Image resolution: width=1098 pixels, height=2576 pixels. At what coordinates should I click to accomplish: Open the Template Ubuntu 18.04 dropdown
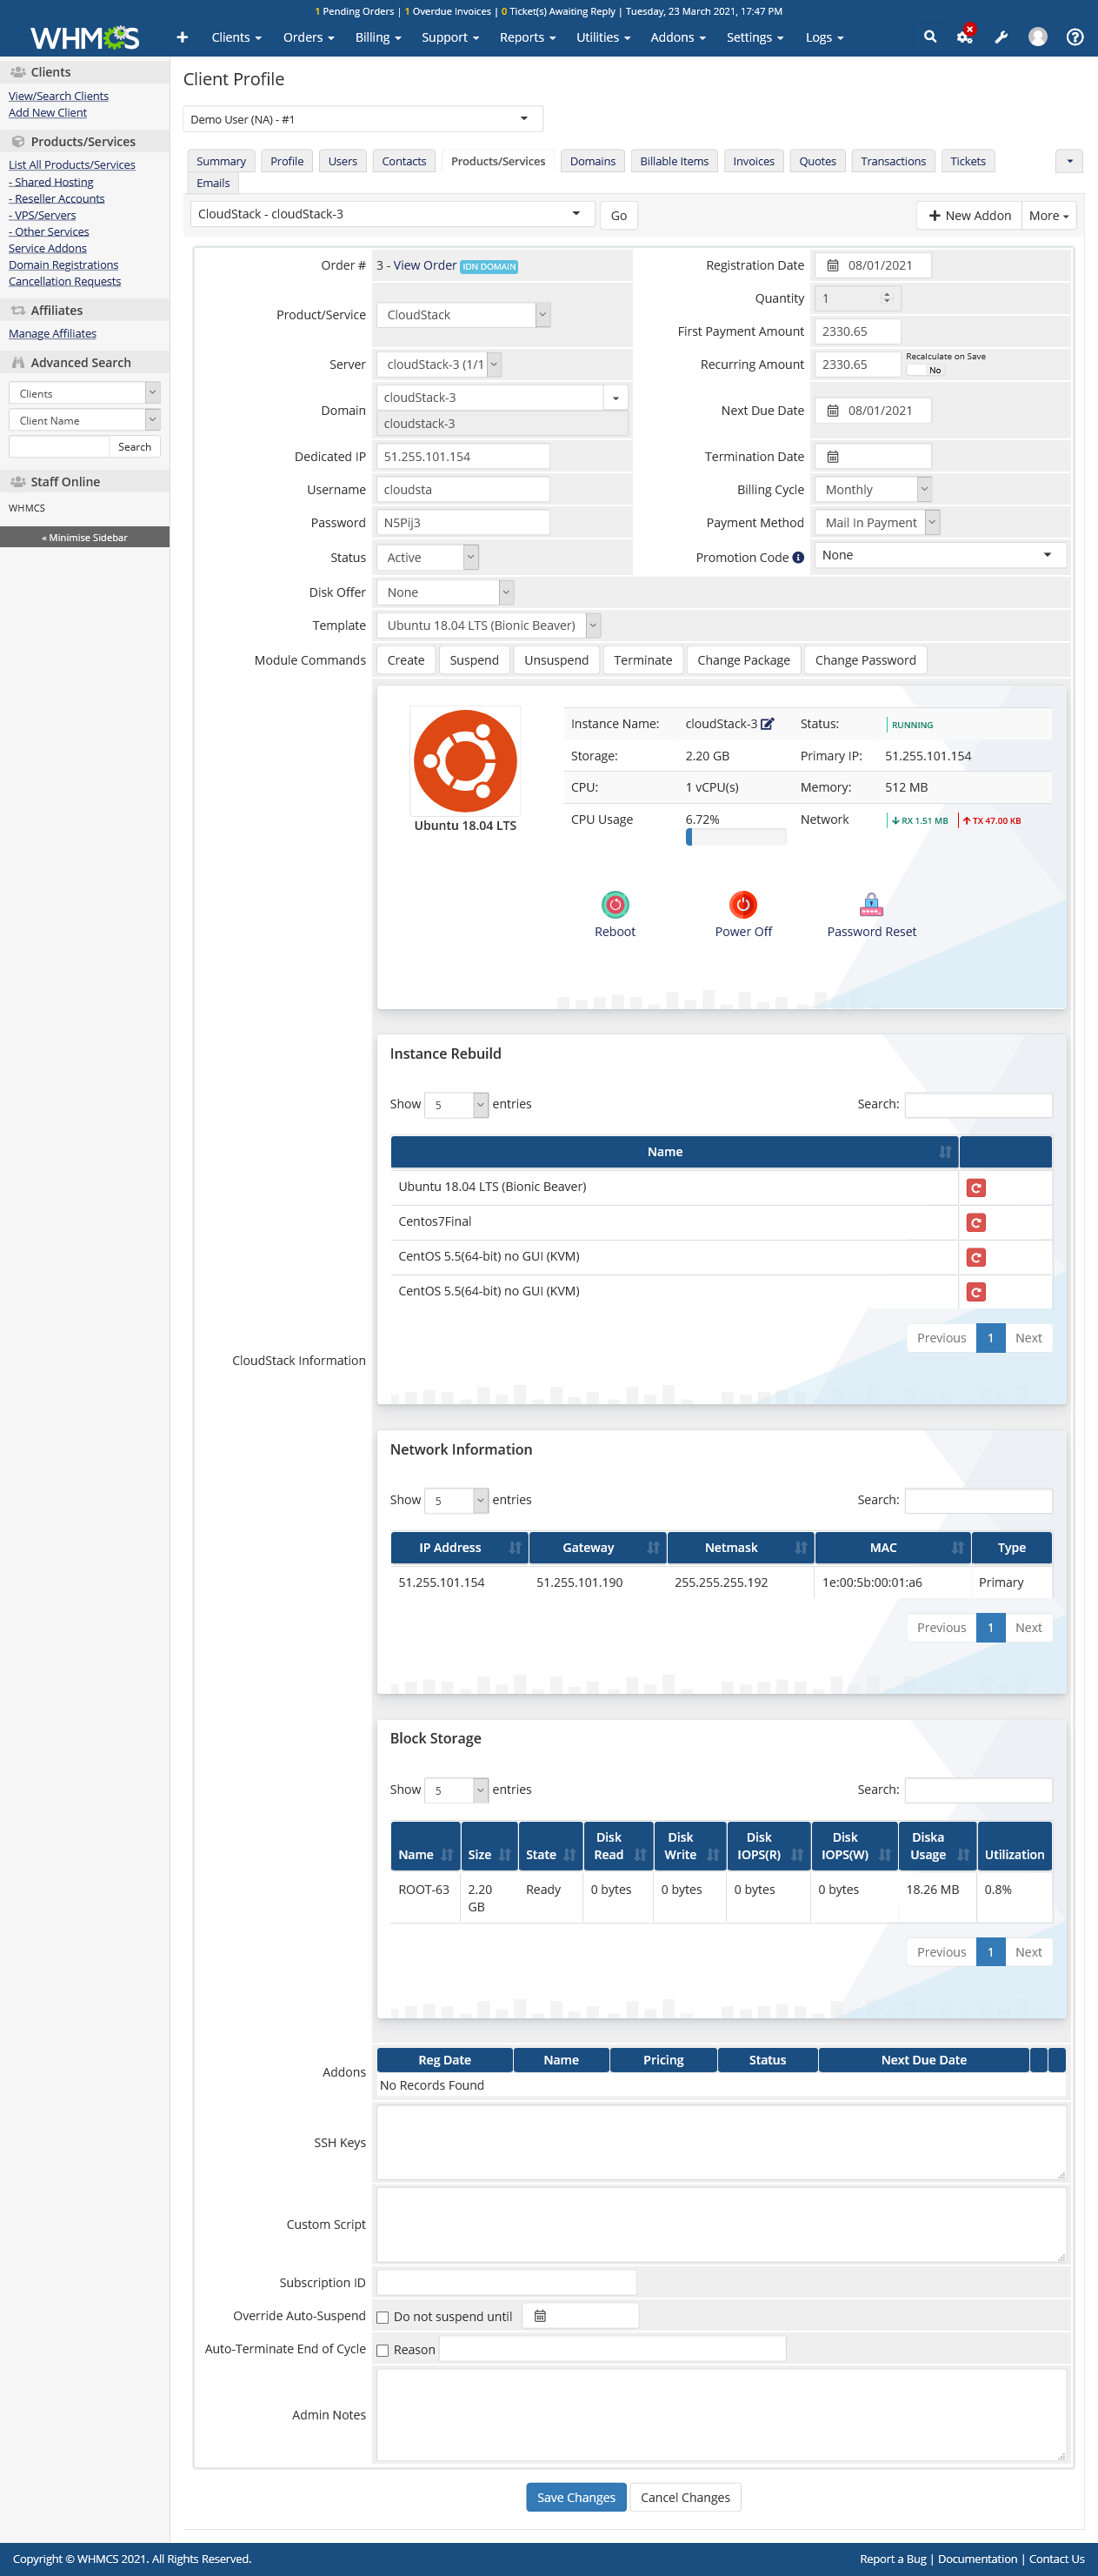tap(489, 626)
